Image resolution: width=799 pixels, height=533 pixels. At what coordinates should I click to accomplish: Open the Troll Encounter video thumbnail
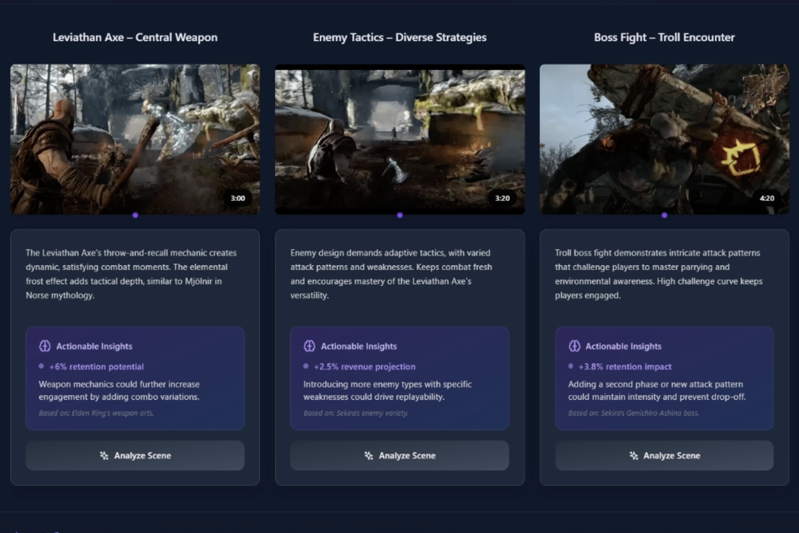click(x=664, y=139)
